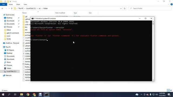Open File Explorer taskbar icon
The width and height of the screenshot is (173, 97).
[22, 95]
